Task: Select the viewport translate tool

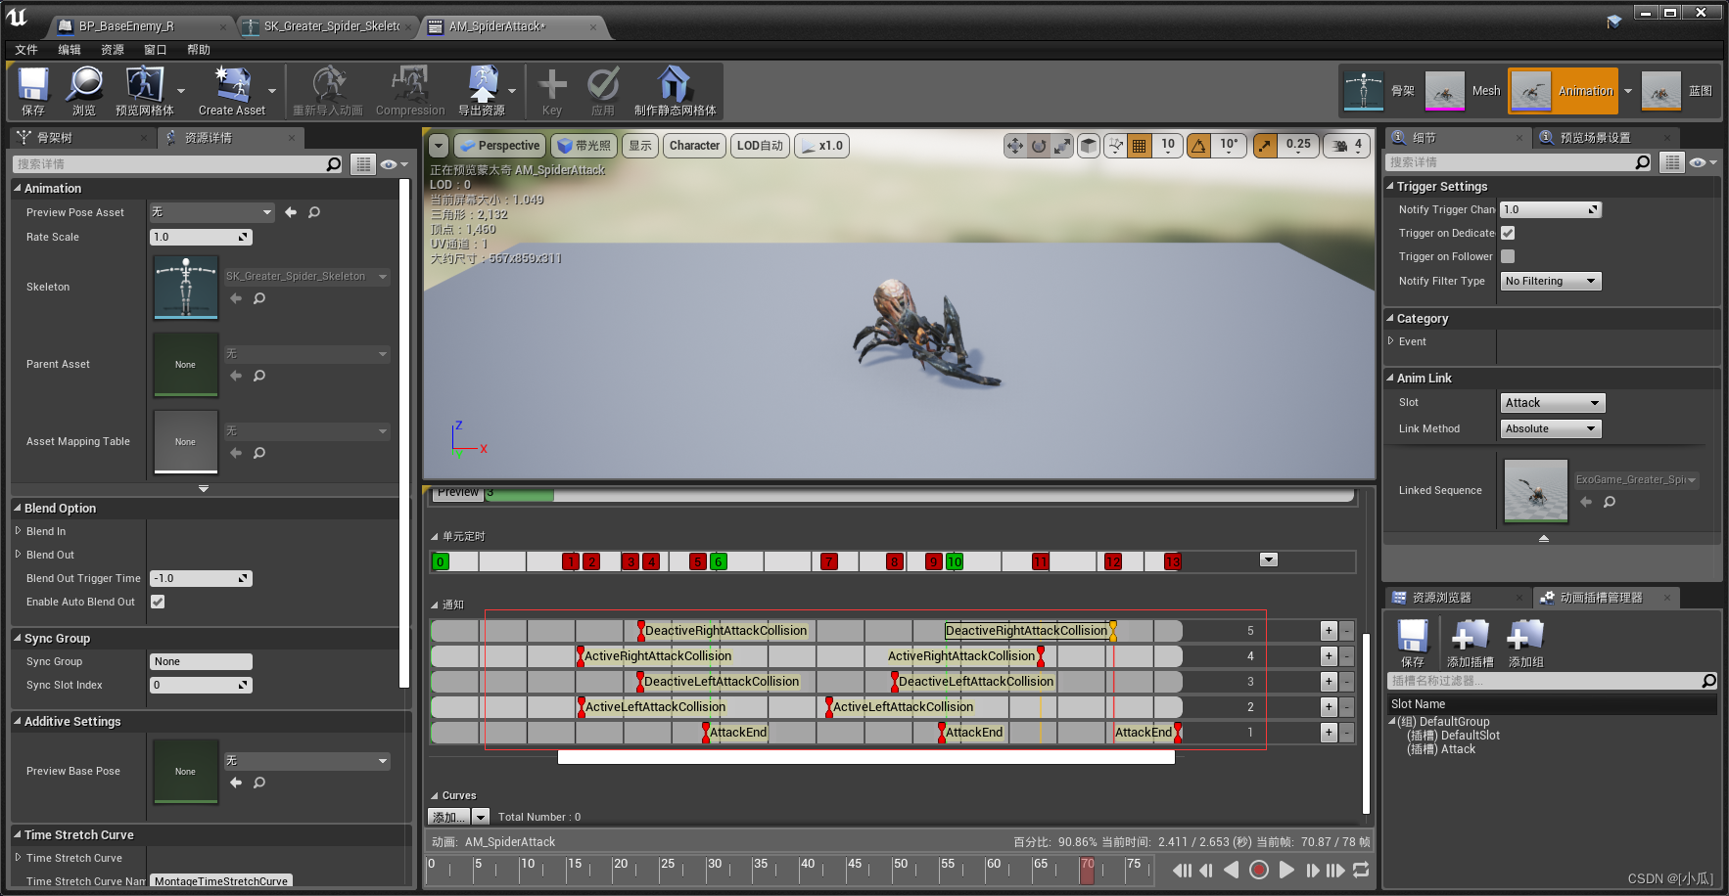Action: pos(1015,146)
